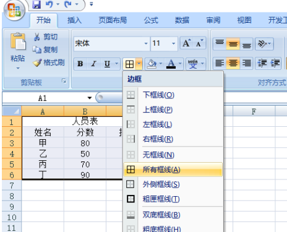
Task: Click the paste 粘贴 dropdown arrow
Action: click(18, 68)
